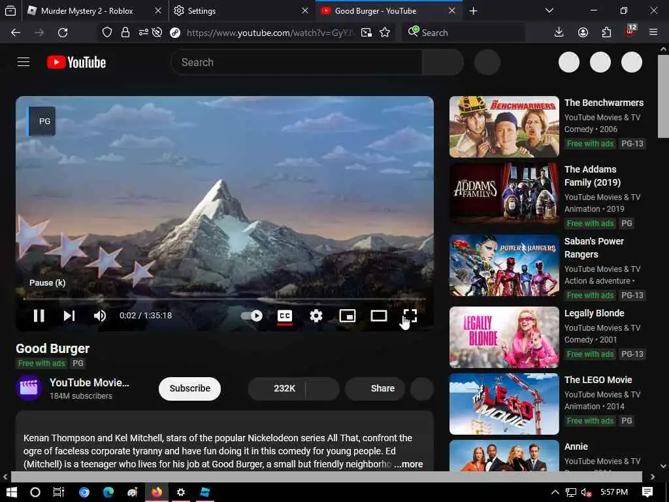Click the YouTube URL address bar
Viewport: 669px width, 502px height.
coord(270,33)
